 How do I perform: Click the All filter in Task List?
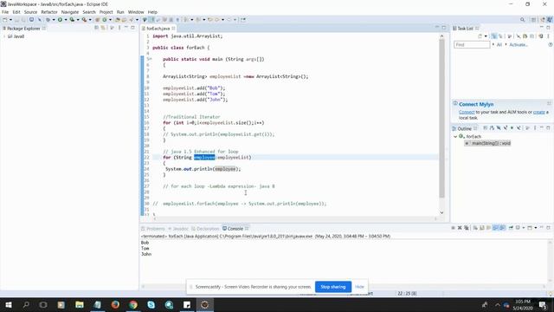coord(499,44)
